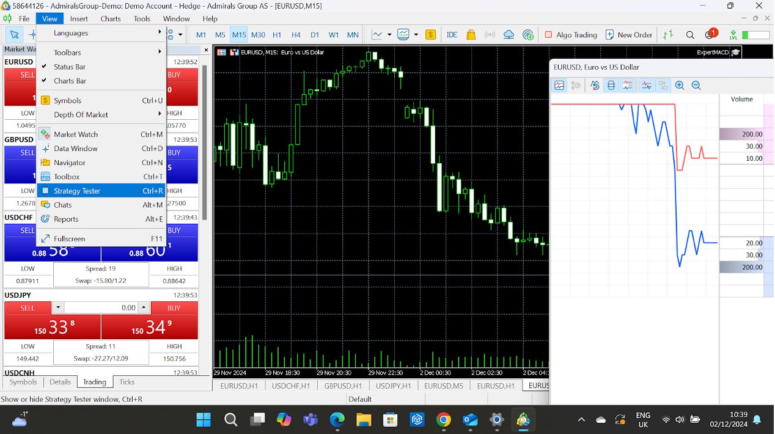Expand Depth Of Market submenu
This screenshot has width=775, height=434.
pyautogui.click(x=101, y=114)
